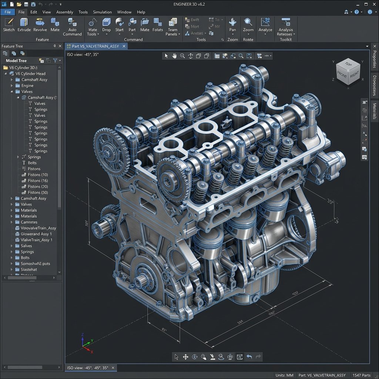Click the Drop command icon
Screen dimensions: 379x379
pyautogui.click(x=106, y=26)
